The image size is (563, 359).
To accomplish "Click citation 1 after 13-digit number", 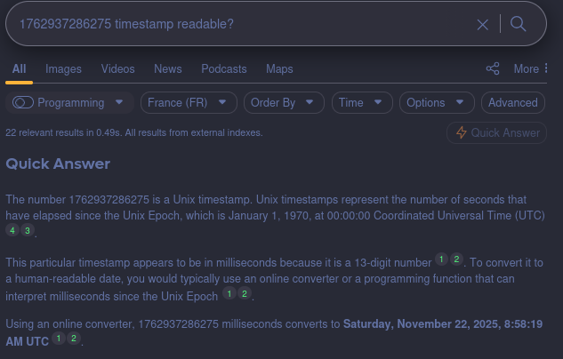I will pyautogui.click(x=440, y=259).
